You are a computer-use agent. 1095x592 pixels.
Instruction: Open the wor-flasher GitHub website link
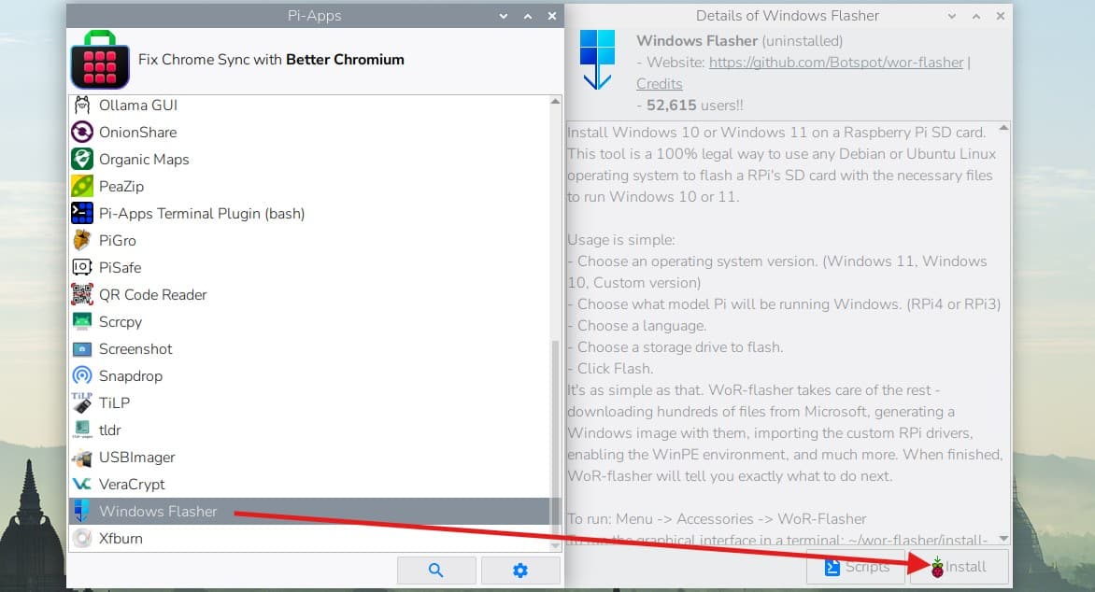[835, 63]
